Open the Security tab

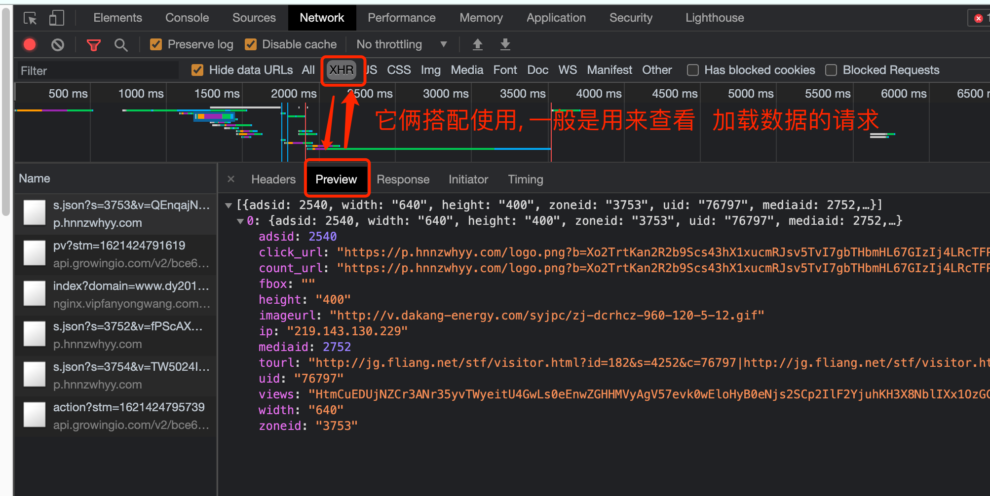pos(631,18)
